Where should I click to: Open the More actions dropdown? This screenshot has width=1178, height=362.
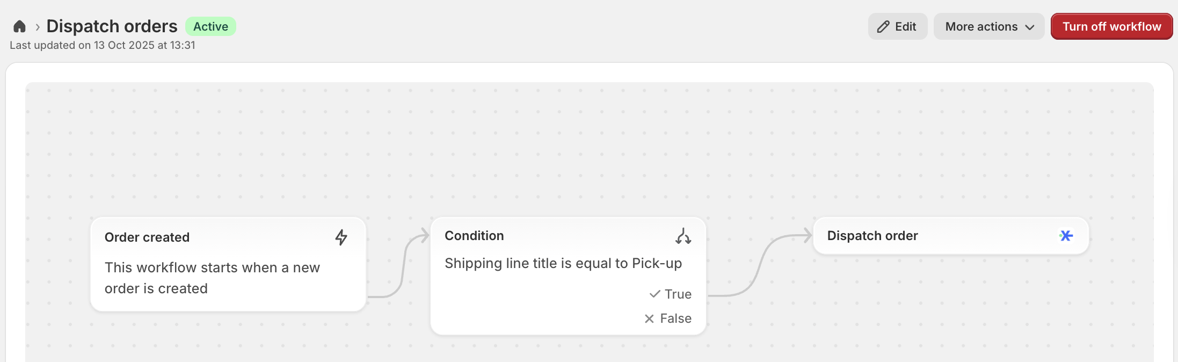981,27
